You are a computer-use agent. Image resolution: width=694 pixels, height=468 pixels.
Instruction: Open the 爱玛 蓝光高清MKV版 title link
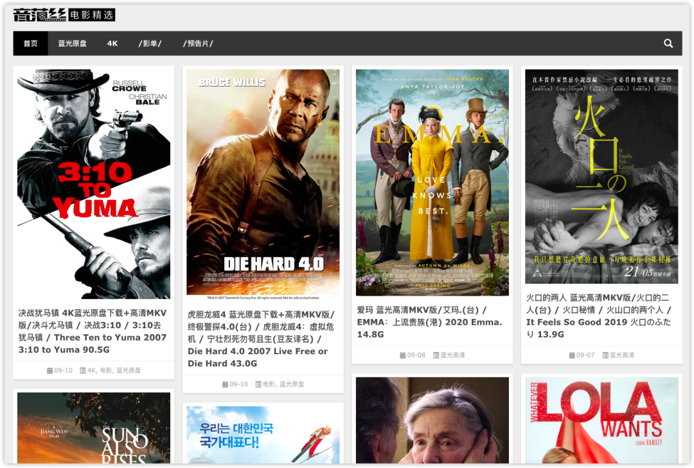click(x=430, y=322)
